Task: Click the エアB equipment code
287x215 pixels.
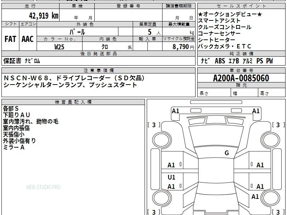Action: (x=234, y=61)
